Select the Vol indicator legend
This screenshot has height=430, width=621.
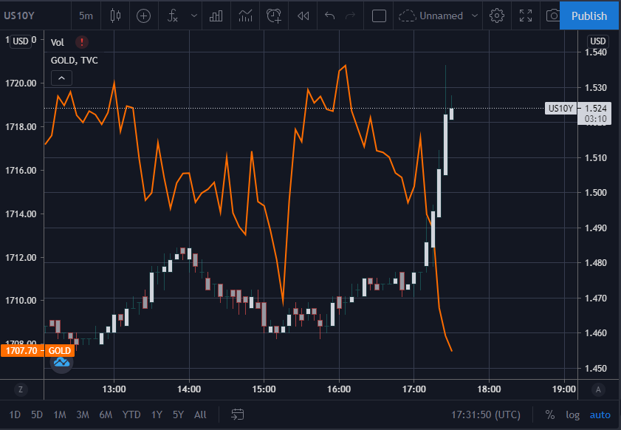click(x=58, y=42)
